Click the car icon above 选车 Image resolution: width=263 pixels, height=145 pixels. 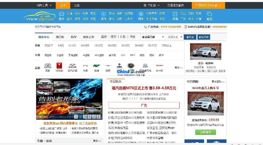click(62, 14)
